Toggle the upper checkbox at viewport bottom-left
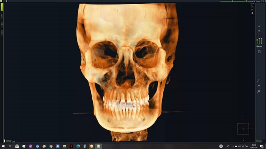This screenshot has height=149, width=266. pyautogui.click(x=5, y=140)
